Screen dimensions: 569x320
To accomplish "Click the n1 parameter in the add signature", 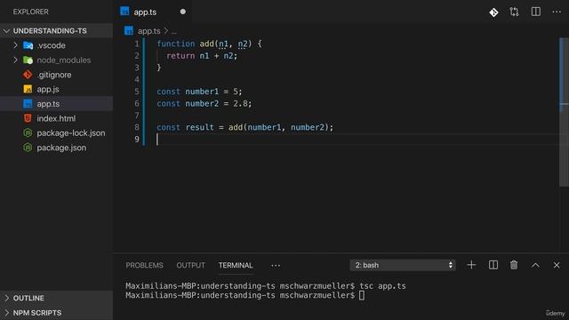I will click(223, 44).
